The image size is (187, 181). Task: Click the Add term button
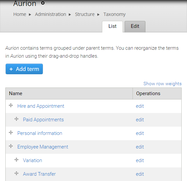(x=24, y=69)
